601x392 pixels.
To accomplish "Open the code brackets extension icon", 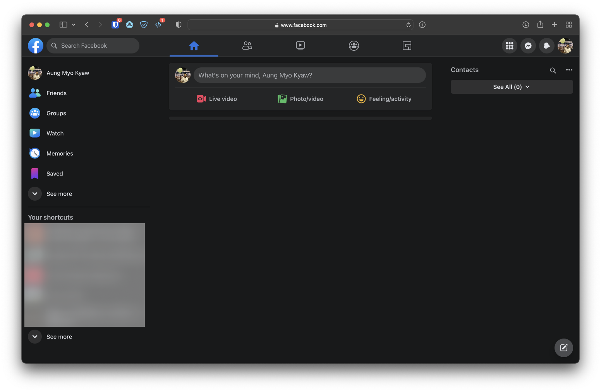I will (x=158, y=25).
